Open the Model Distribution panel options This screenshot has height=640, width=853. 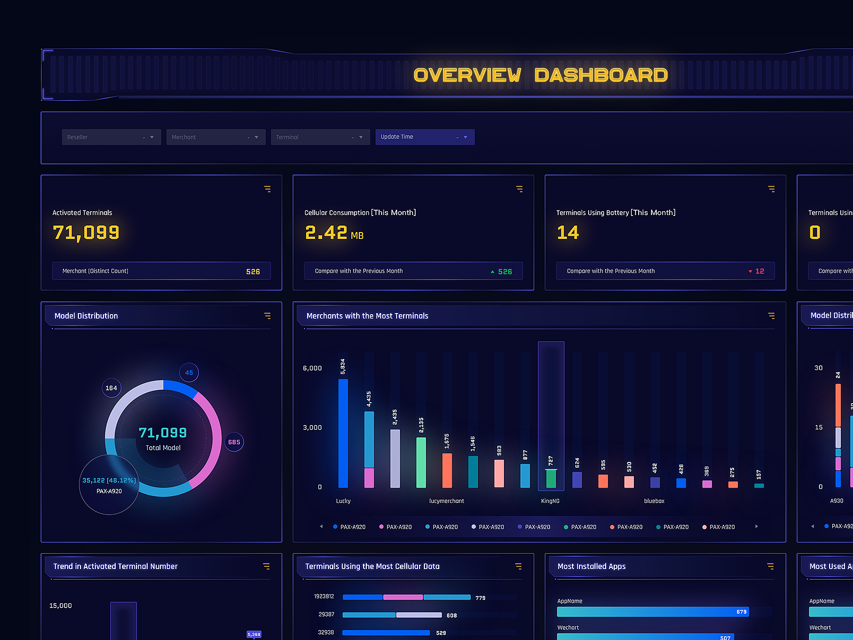tap(267, 316)
